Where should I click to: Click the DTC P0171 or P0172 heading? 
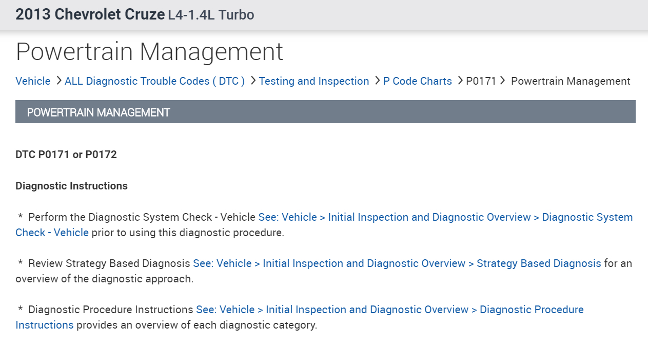click(x=66, y=155)
